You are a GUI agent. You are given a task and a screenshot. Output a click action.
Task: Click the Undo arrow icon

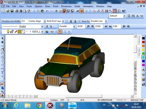tap(47, 11)
